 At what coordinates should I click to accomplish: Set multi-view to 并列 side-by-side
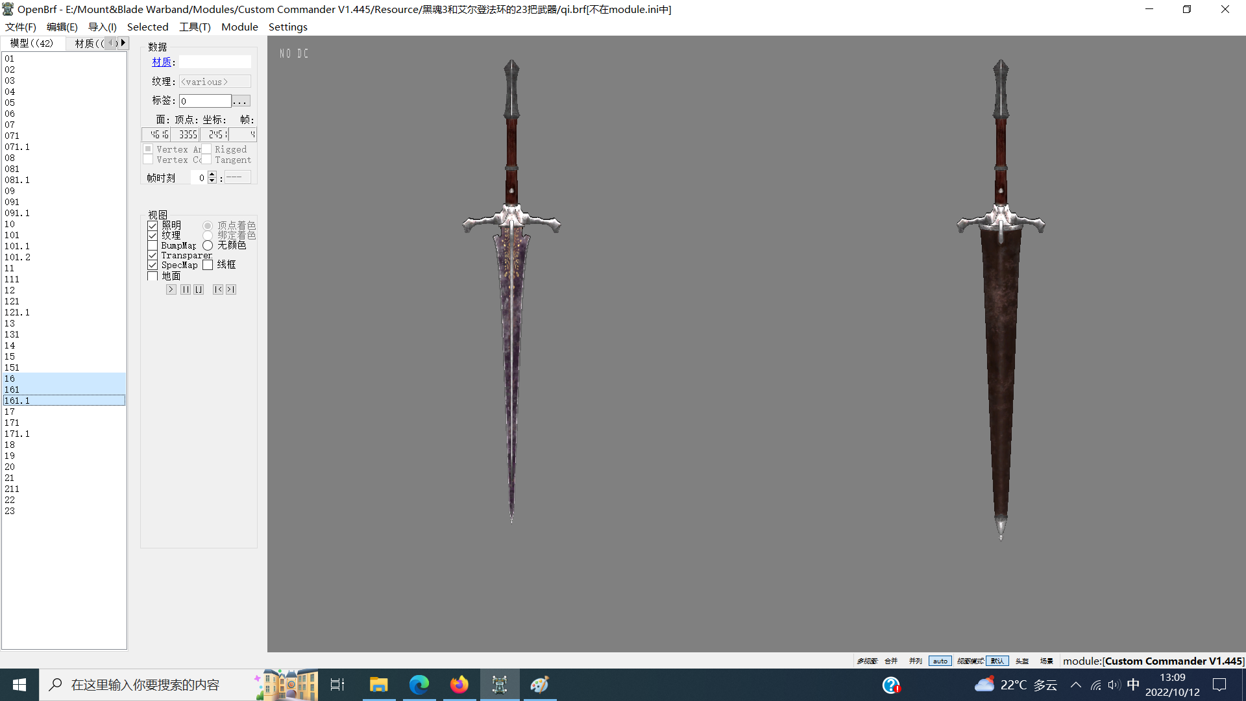click(x=916, y=661)
